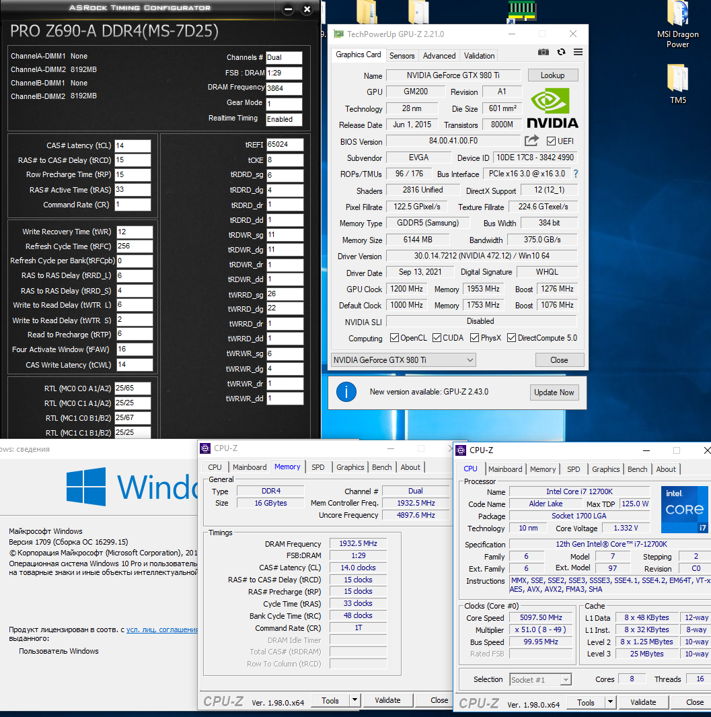Click the 'GDDR5 (Samsung)' memory type value

click(428, 223)
